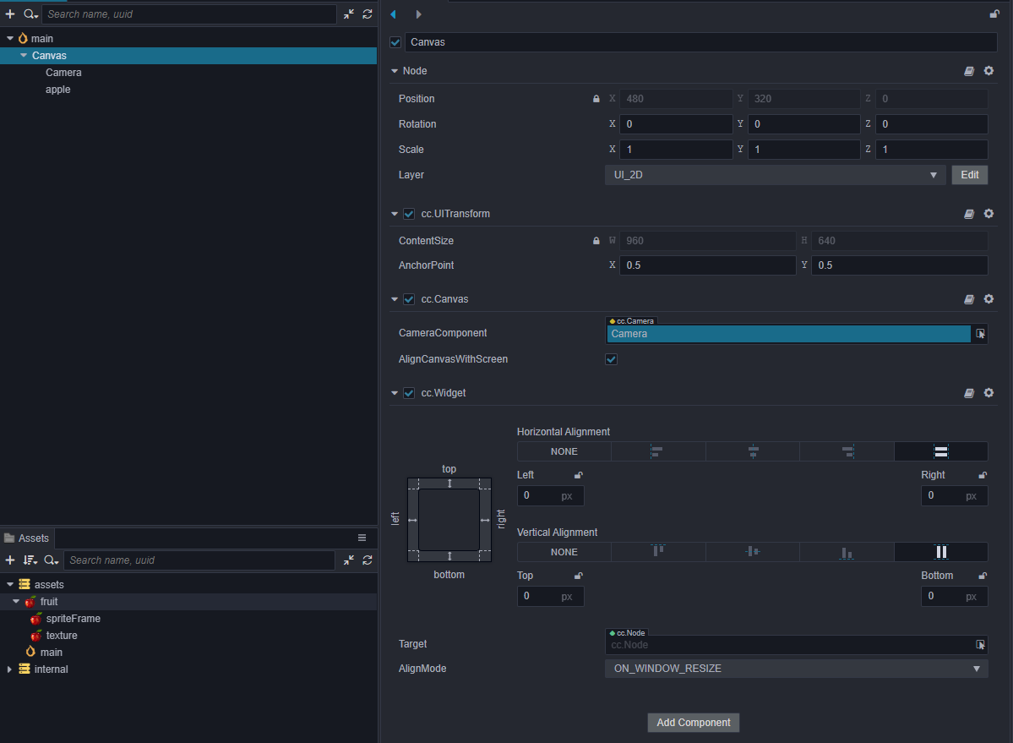The height and width of the screenshot is (743, 1013).
Task: Select horizontal stretch alignment option
Action: tap(941, 451)
